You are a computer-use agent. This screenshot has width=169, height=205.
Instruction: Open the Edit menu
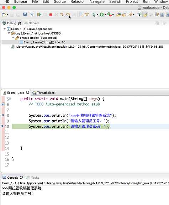point(46,1)
